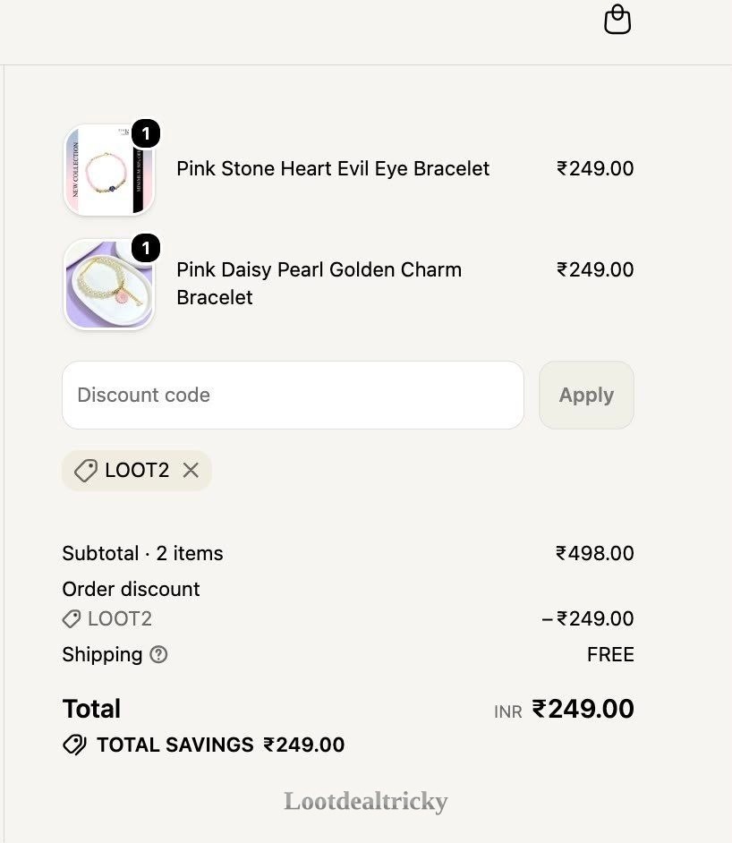Click the LOOT2 chip label

click(137, 471)
